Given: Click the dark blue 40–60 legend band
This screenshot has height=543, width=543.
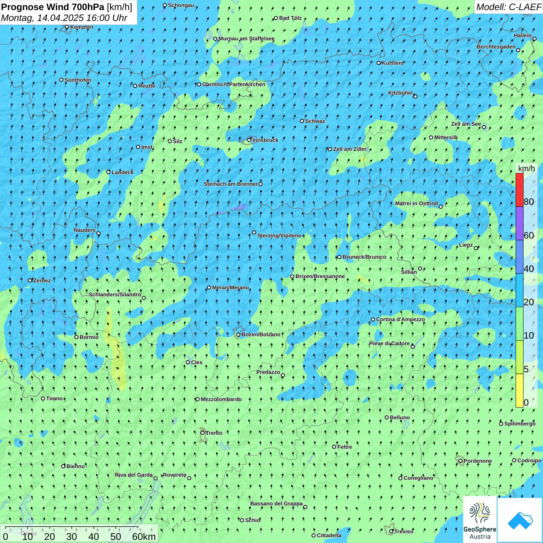Looking at the screenshot, I should [519, 257].
